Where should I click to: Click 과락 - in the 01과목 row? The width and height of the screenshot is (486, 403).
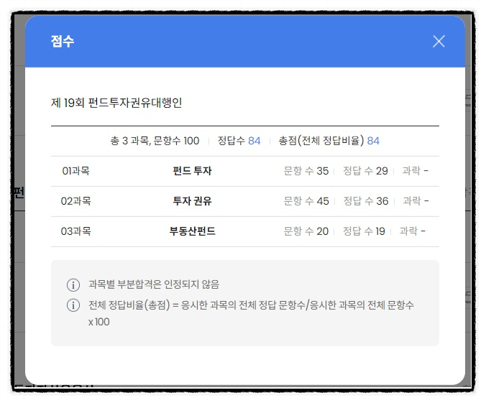[415, 170]
